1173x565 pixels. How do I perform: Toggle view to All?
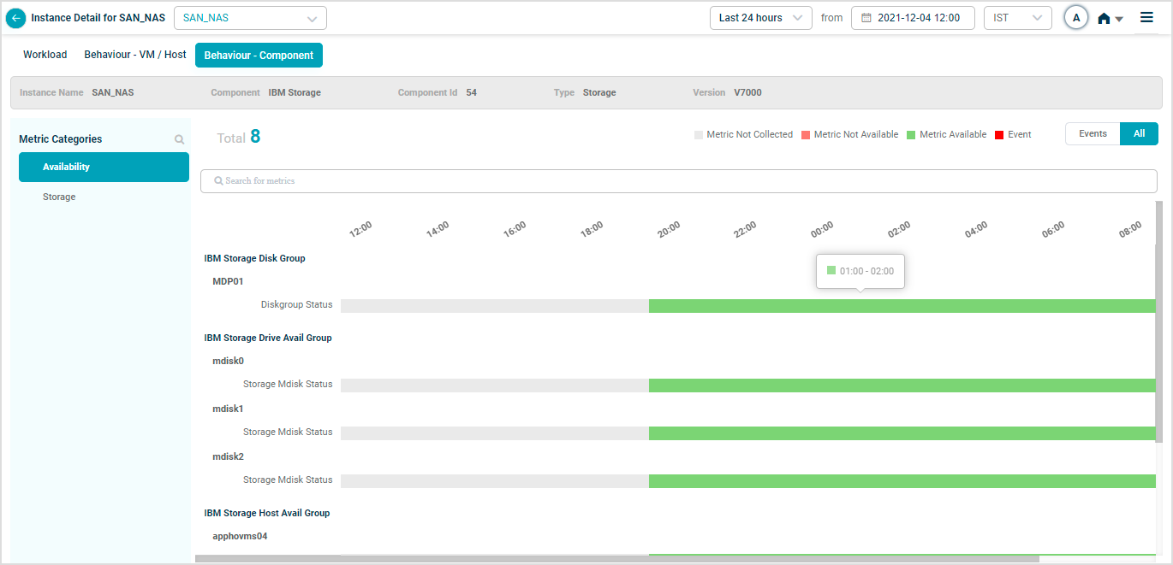pos(1139,134)
